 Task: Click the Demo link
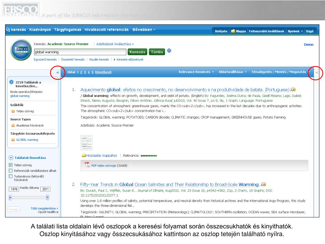coord(308,44)
